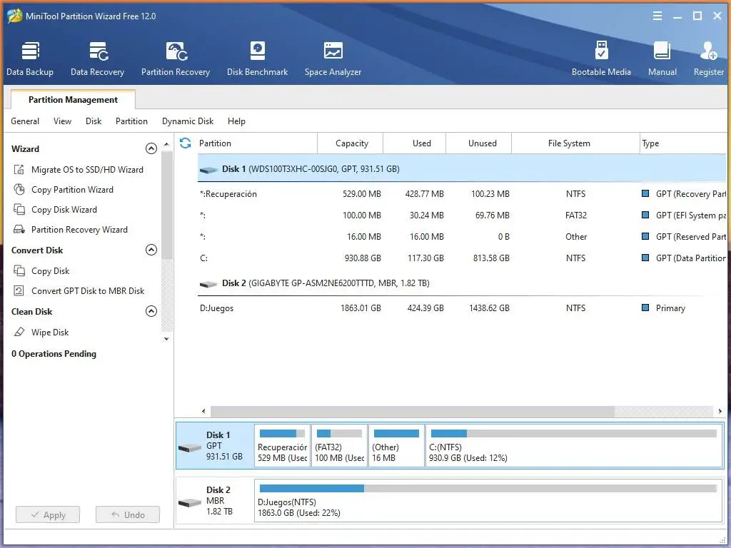Collapse the Convert Disk section
The height and width of the screenshot is (548, 731).
click(x=151, y=250)
